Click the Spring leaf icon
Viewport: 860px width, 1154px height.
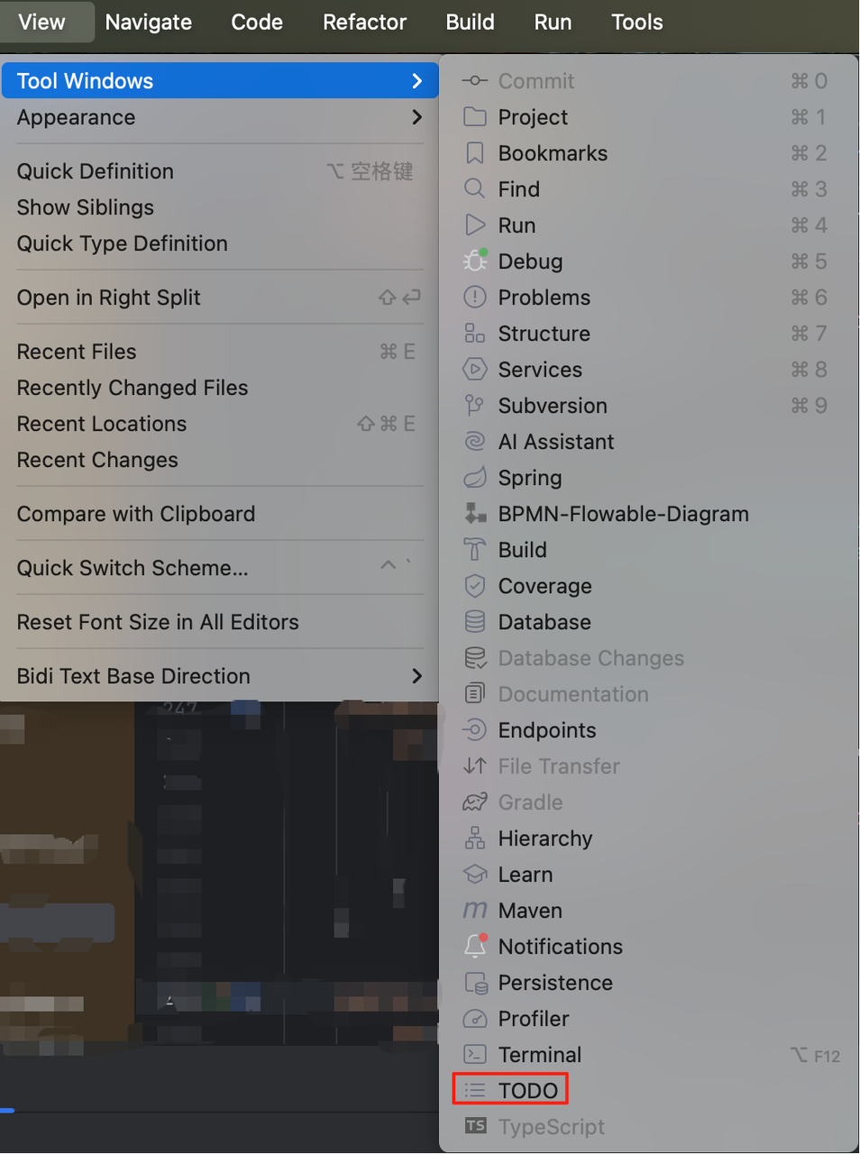(475, 478)
